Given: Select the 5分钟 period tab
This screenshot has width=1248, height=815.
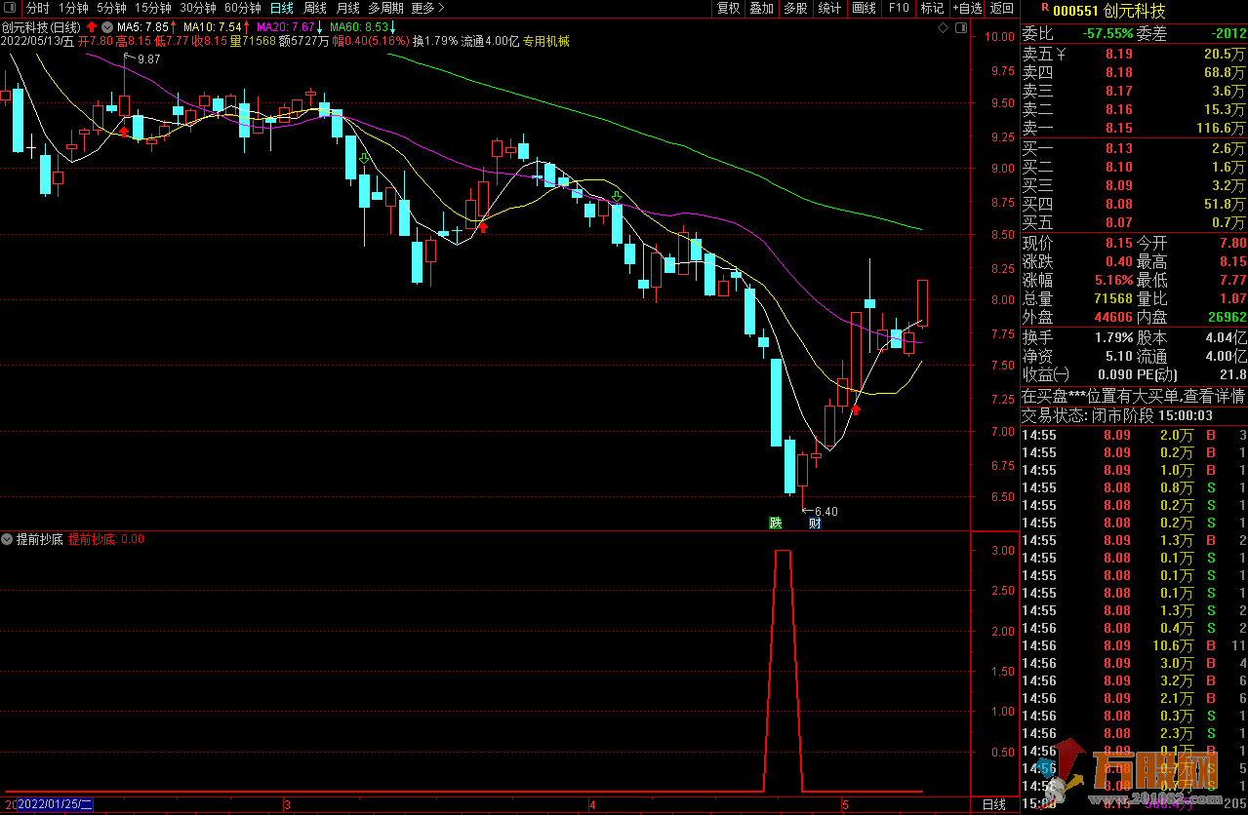Looking at the screenshot, I should pyautogui.click(x=111, y=8).
